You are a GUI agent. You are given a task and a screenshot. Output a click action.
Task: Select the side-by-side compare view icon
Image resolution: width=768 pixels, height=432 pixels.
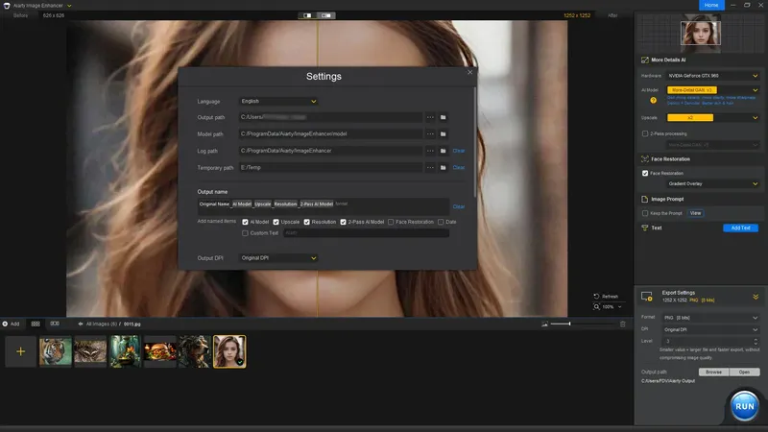click(325, 15)
